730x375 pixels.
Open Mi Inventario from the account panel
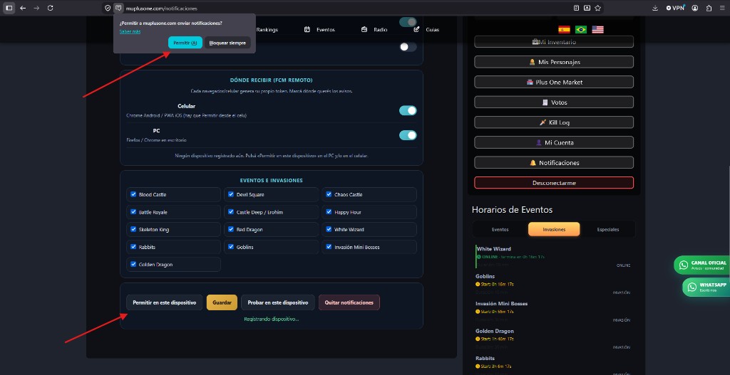(x=554, y=42)
